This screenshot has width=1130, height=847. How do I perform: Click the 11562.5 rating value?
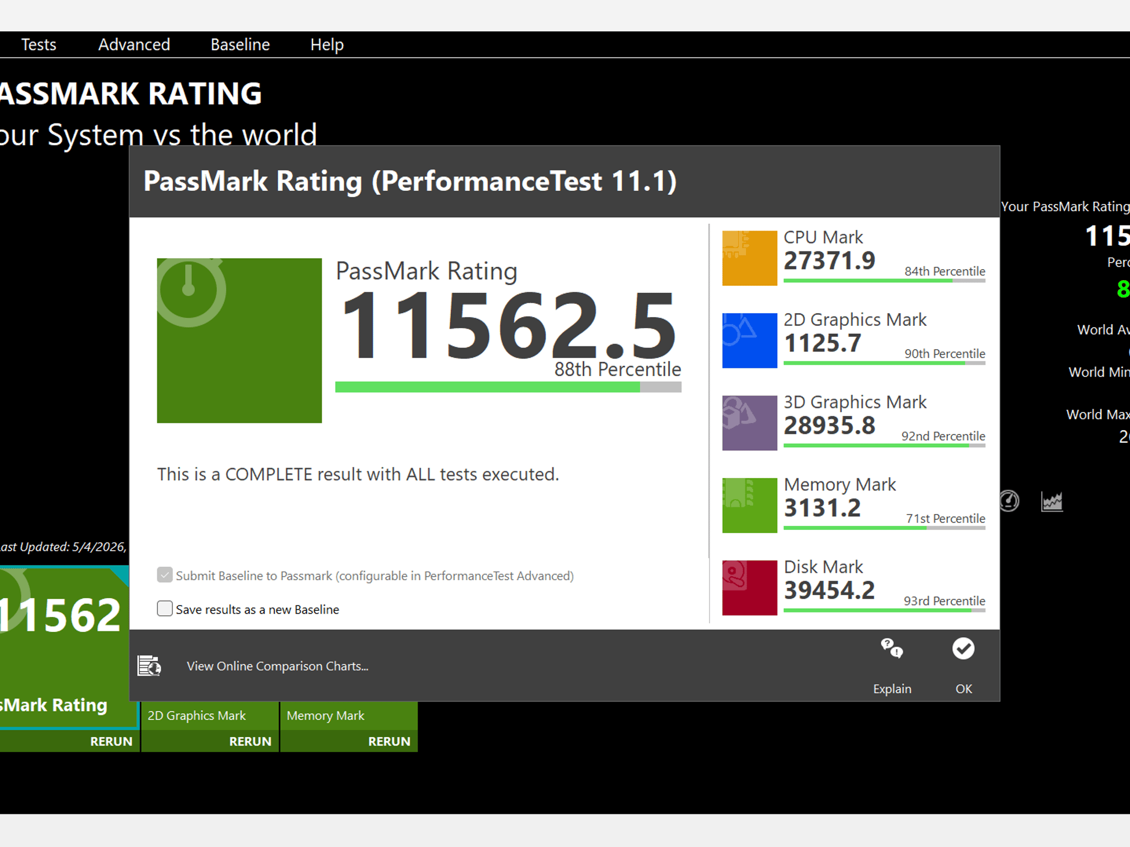pyautogui.click(x=509, y=326)
